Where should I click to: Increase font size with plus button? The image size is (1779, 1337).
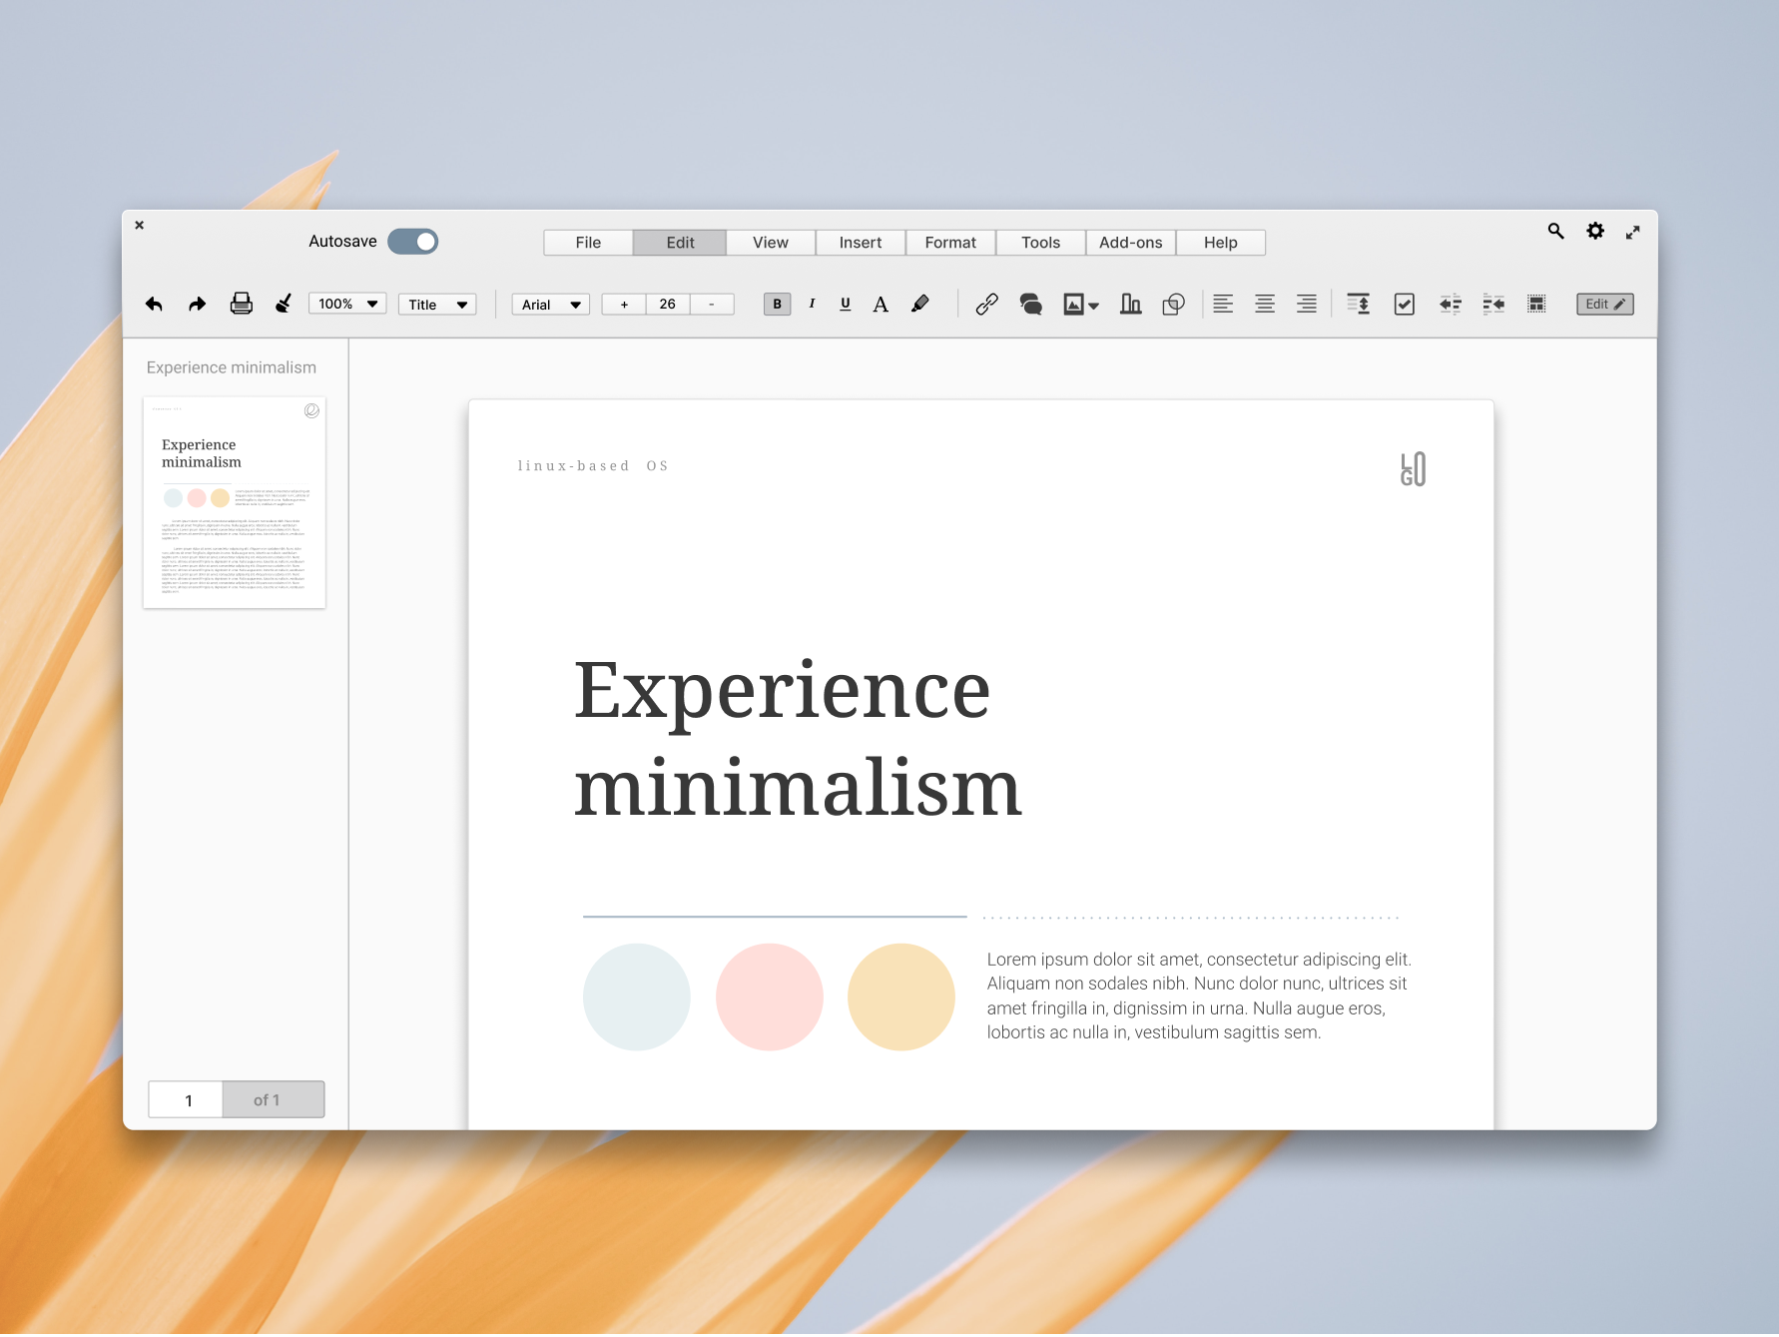point(624,305)
